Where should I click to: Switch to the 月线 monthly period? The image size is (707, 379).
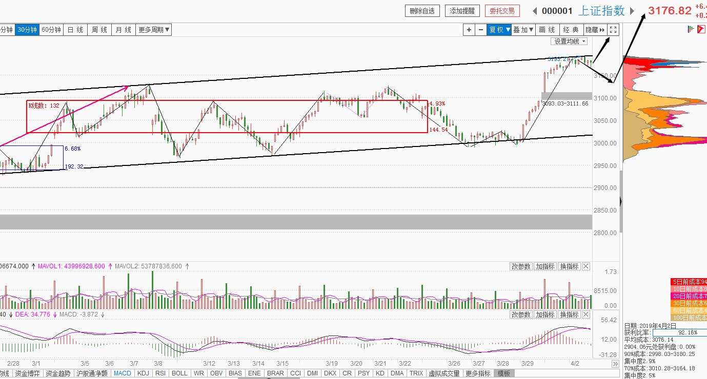pos(124,30)
